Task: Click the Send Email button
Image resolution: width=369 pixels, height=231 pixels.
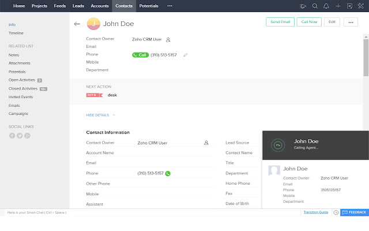Action: [280, 22]
